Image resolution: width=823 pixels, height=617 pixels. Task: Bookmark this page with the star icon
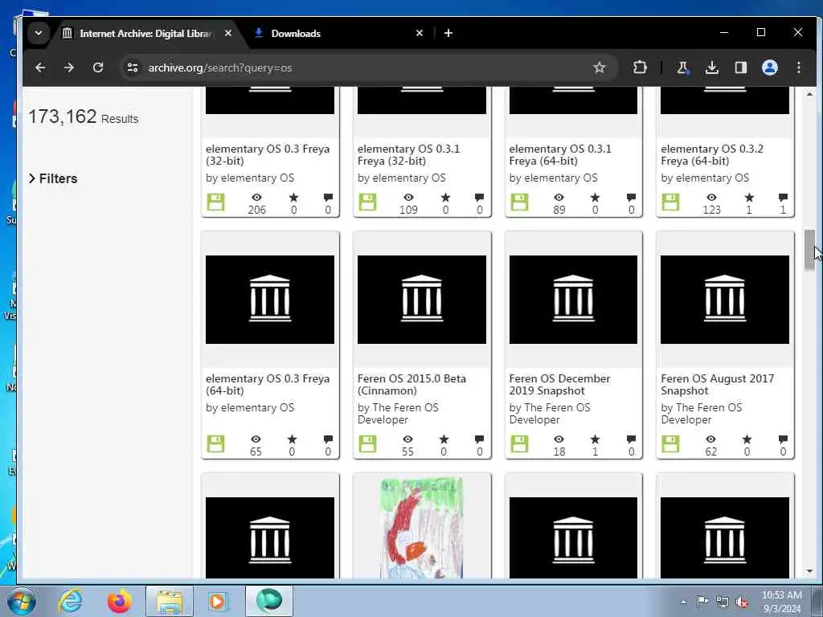pos(599,67)
